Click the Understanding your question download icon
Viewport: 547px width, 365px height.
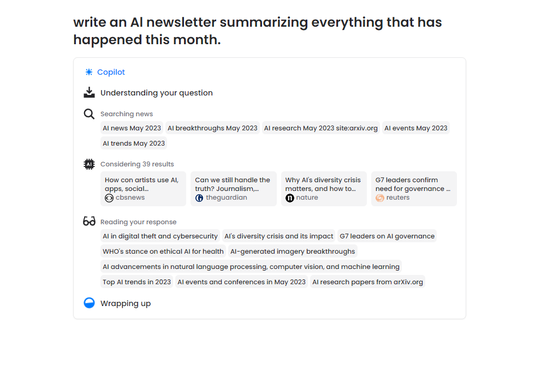pos(89,93)
